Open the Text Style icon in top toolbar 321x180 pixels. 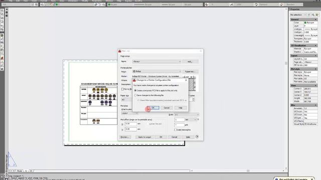(x=207, y=4)
